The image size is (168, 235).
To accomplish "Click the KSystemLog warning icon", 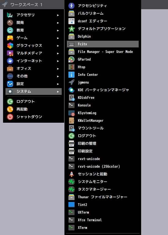I will tap(71, 113).
